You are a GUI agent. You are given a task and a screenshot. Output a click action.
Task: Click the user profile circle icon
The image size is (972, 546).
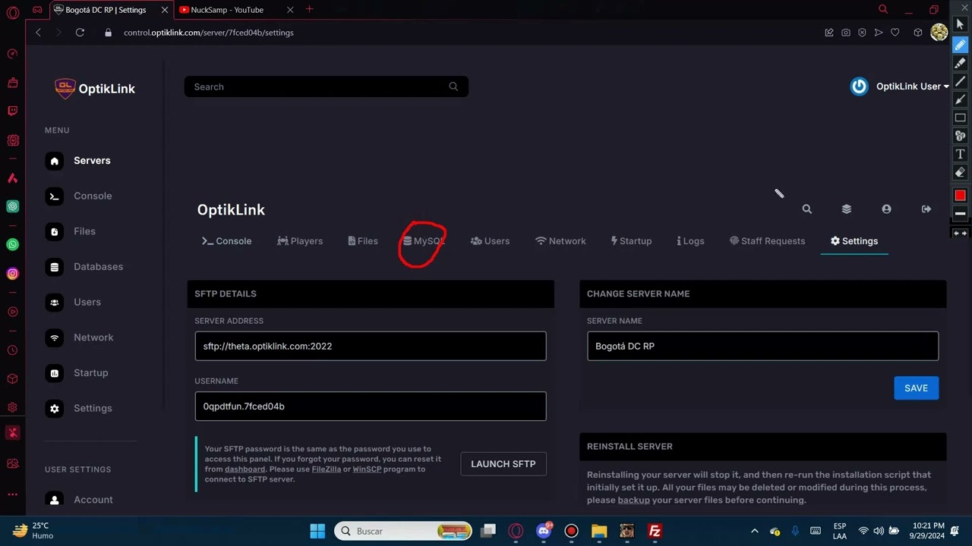(886, 209)
